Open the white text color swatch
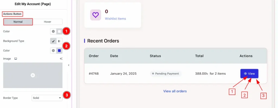Image resolution: width=278 pixels, height=108 pixels. [59, 32]
